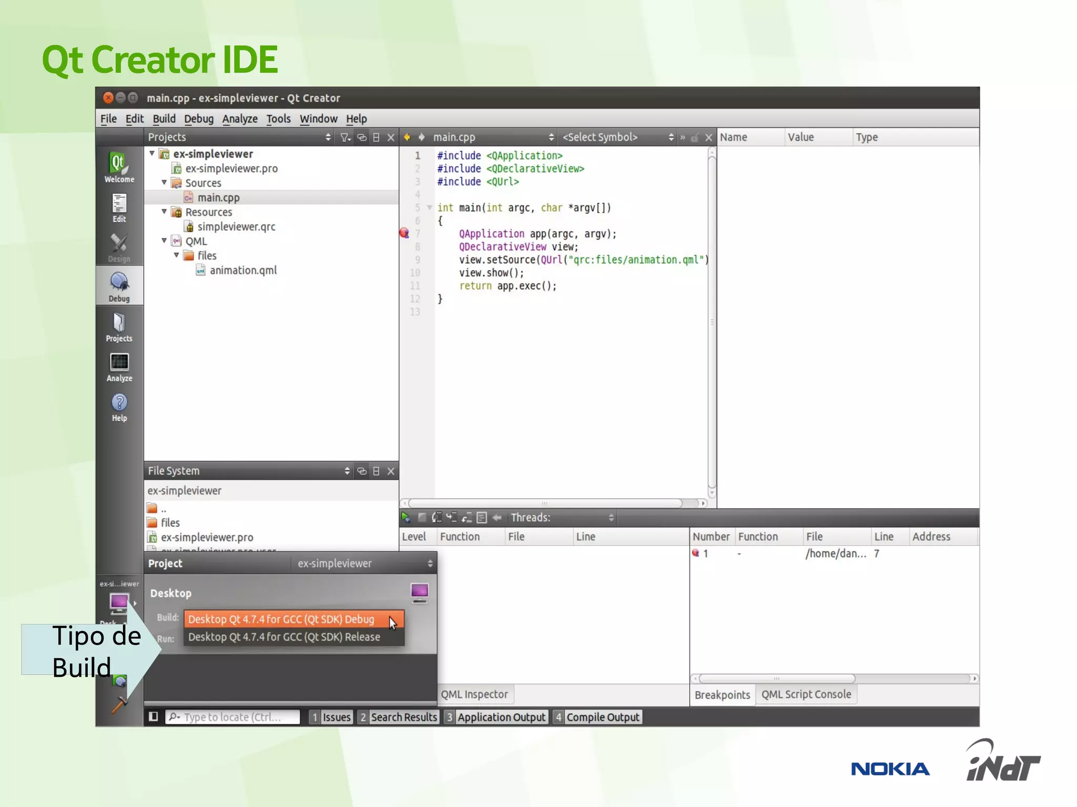Viewport: 1077px width, 807px height.
Task: Switch to the QML Inspector tab
Action: pyautogui.click(x=474, y=695)
